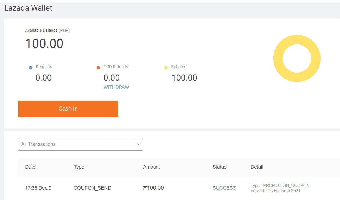The image size is (340, 200).
Task: Click the ₱100.00 amount cell
Action: (x=154, y=188)
